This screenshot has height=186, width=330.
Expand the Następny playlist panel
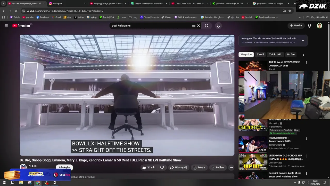[x=303, y=40]
